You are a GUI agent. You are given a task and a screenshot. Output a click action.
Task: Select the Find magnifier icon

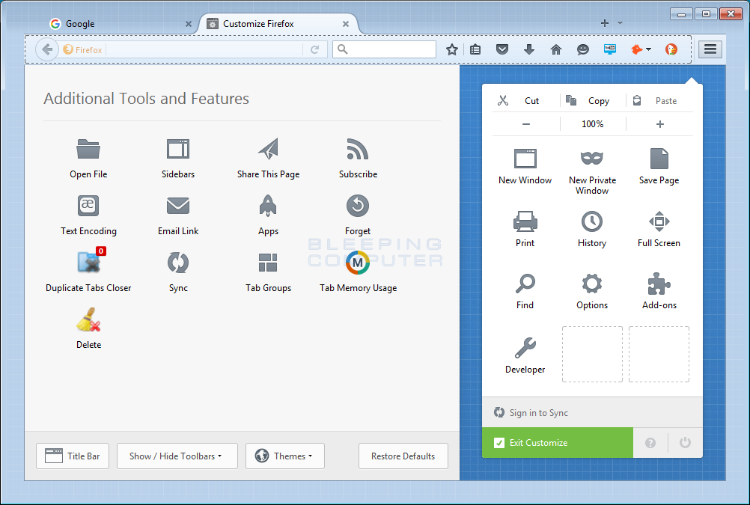525,284
